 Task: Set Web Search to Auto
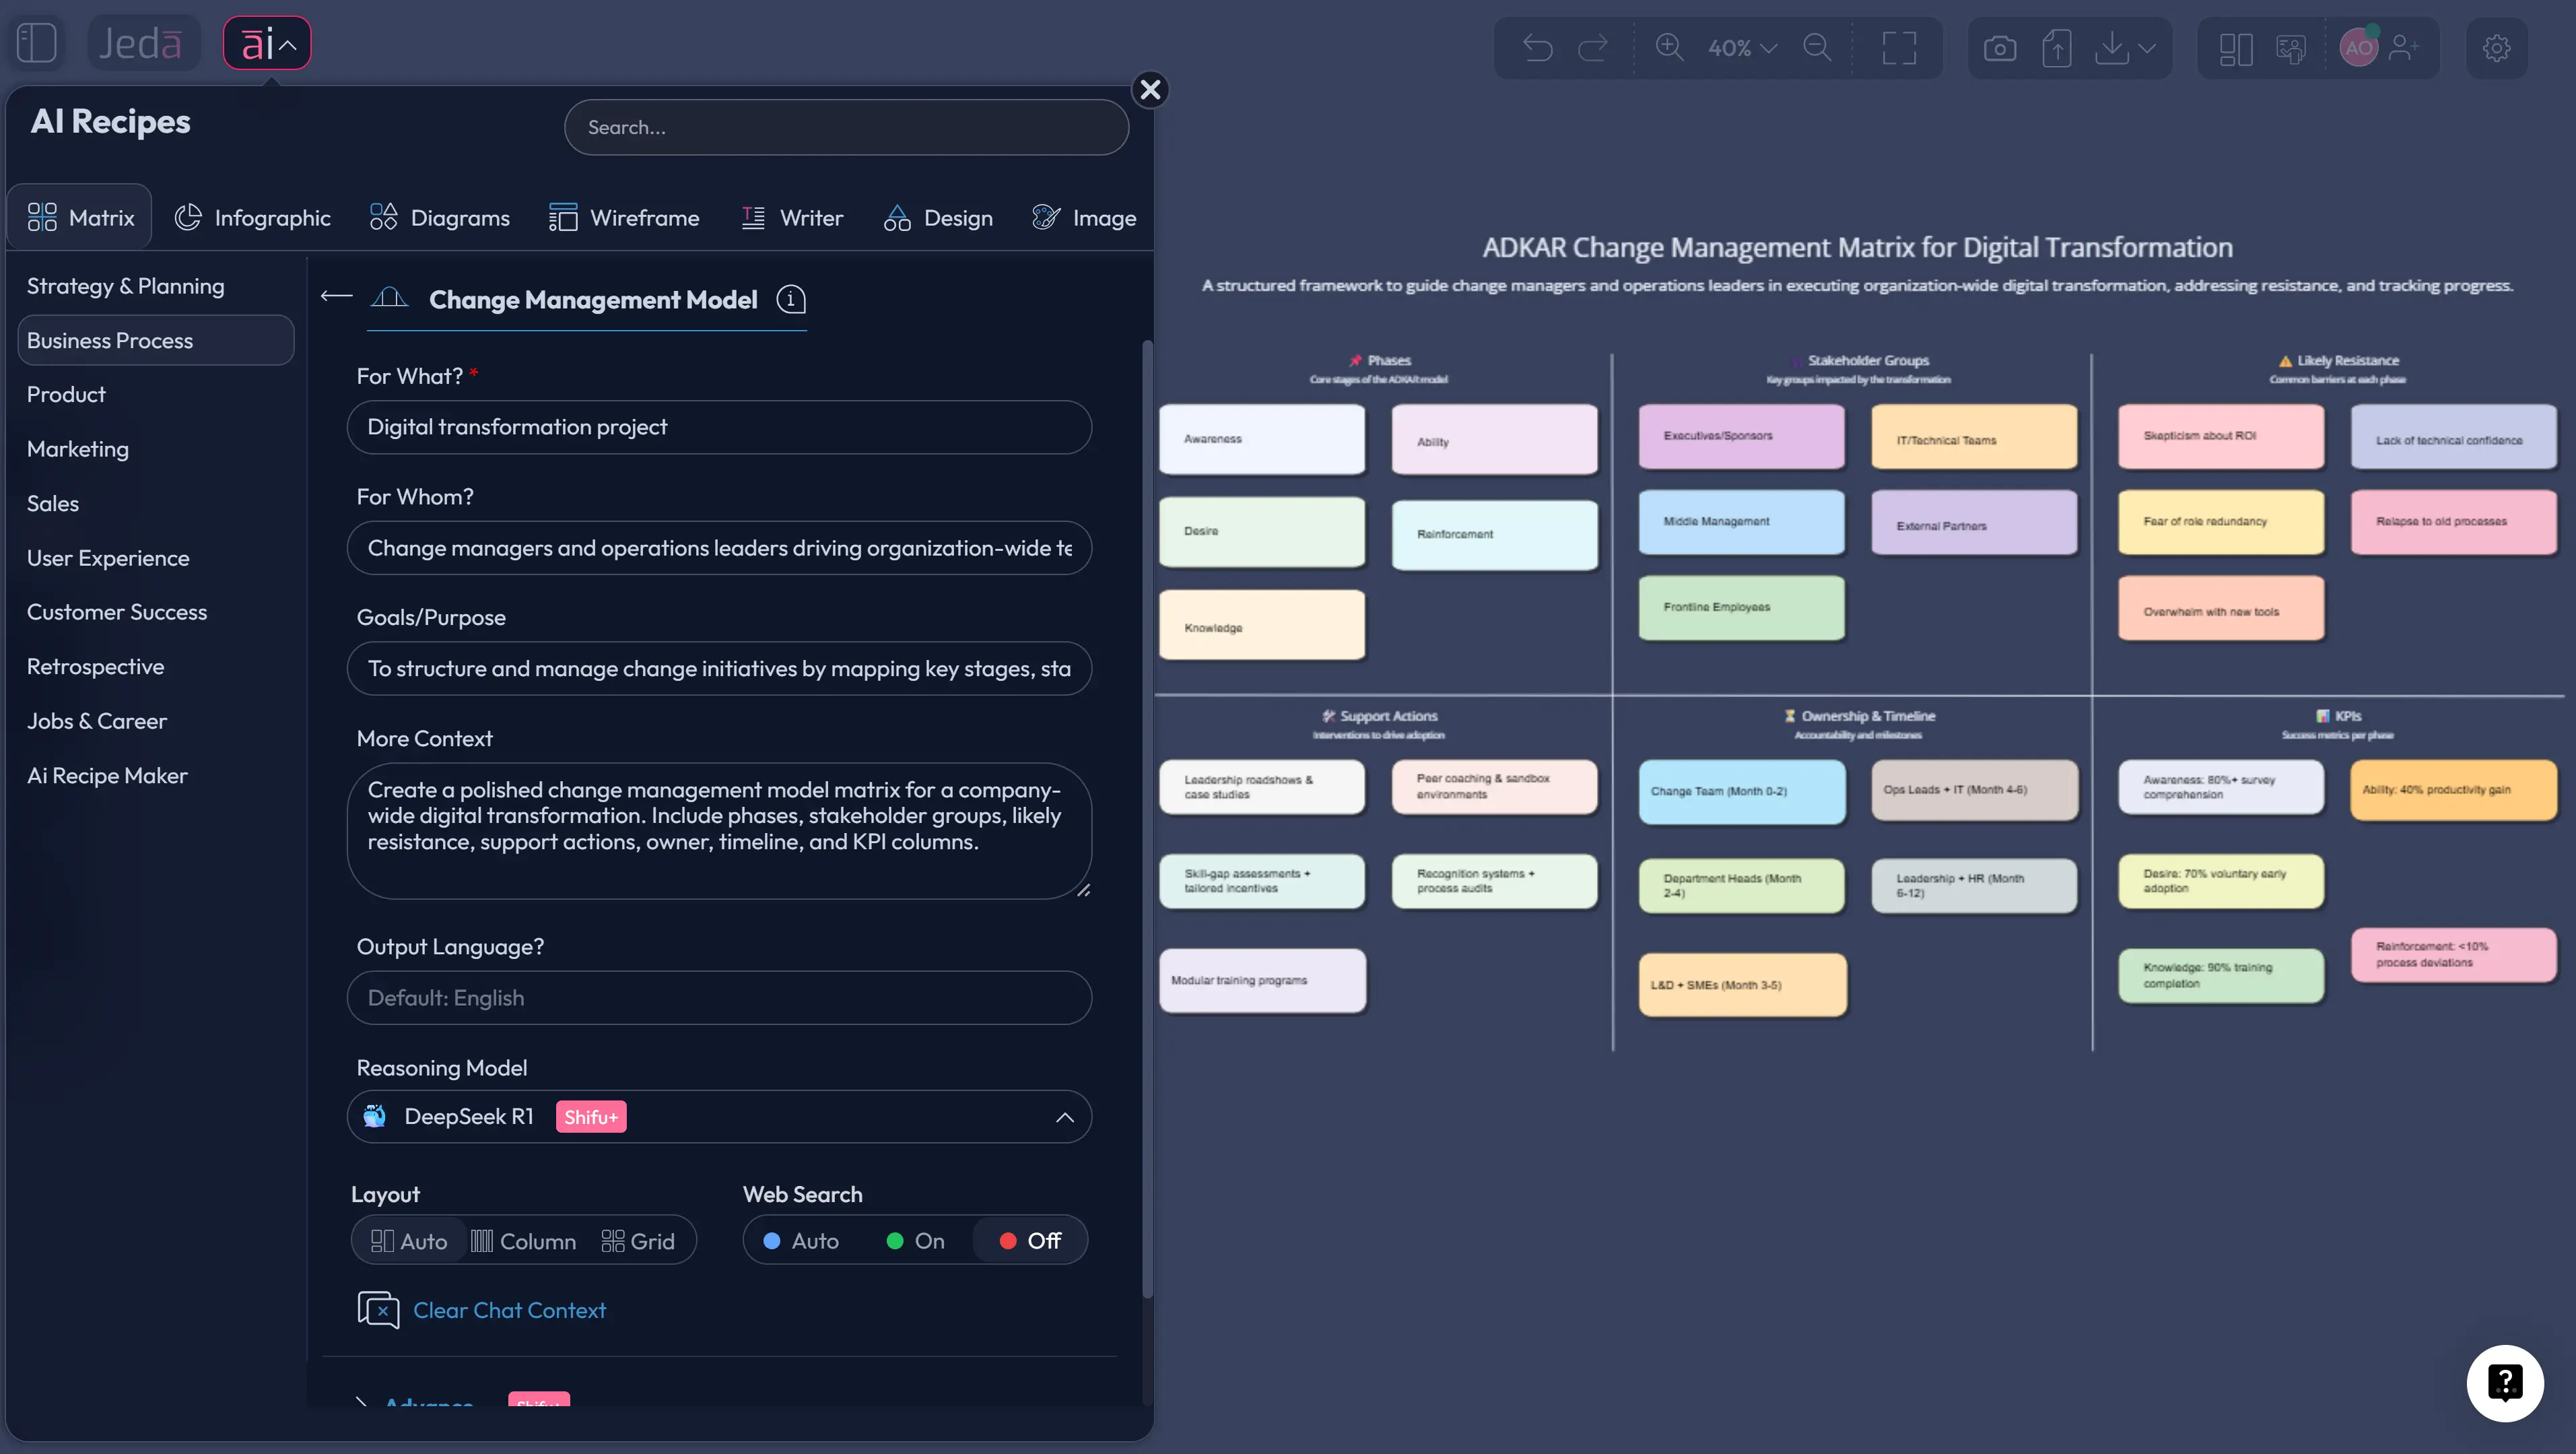[801, 1240]
